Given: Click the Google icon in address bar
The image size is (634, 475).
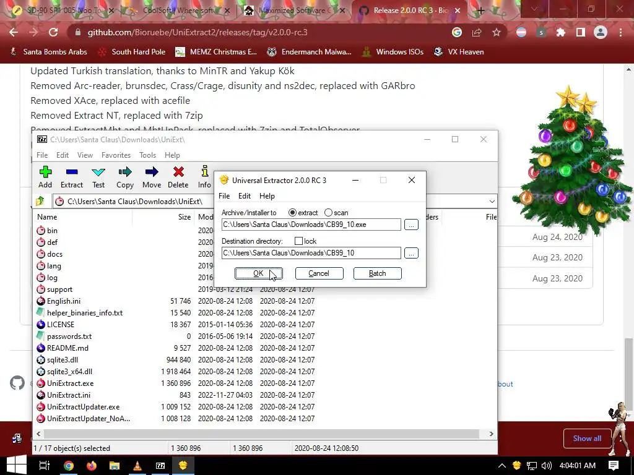Looking at the screenshot, I should point(457,32).
